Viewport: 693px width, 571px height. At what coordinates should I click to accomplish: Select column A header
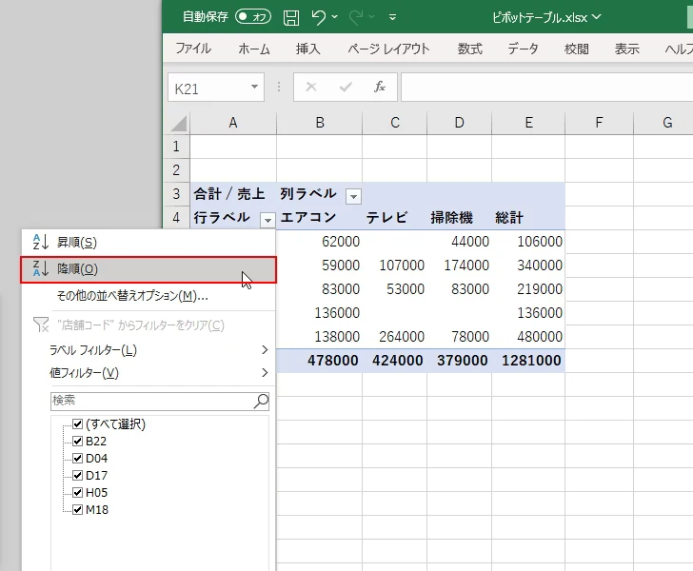tap(233, 123)
